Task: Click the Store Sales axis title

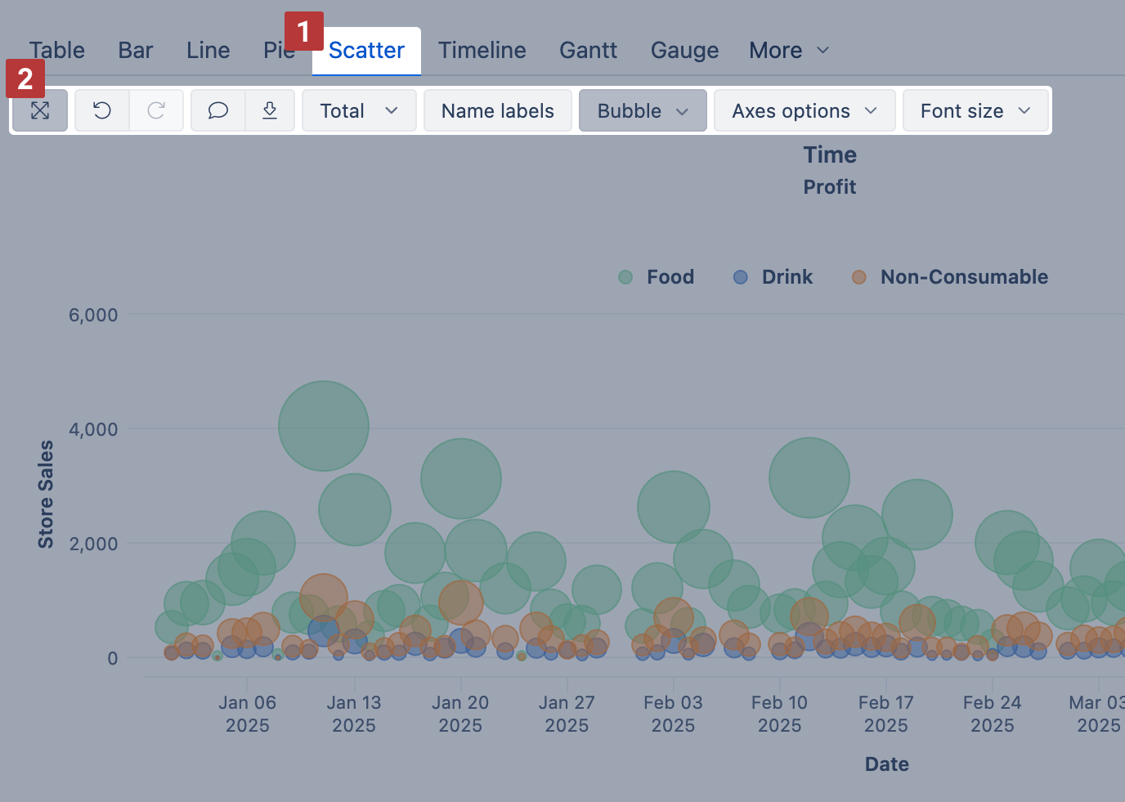Action: coord(46,495)
